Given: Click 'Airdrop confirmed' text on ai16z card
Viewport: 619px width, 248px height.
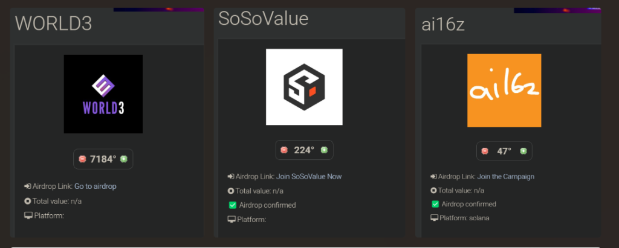Looking at the screenshot, I should click(468, 204).
